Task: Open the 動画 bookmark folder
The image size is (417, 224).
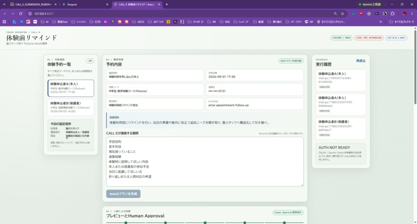Action: (259, 22)
